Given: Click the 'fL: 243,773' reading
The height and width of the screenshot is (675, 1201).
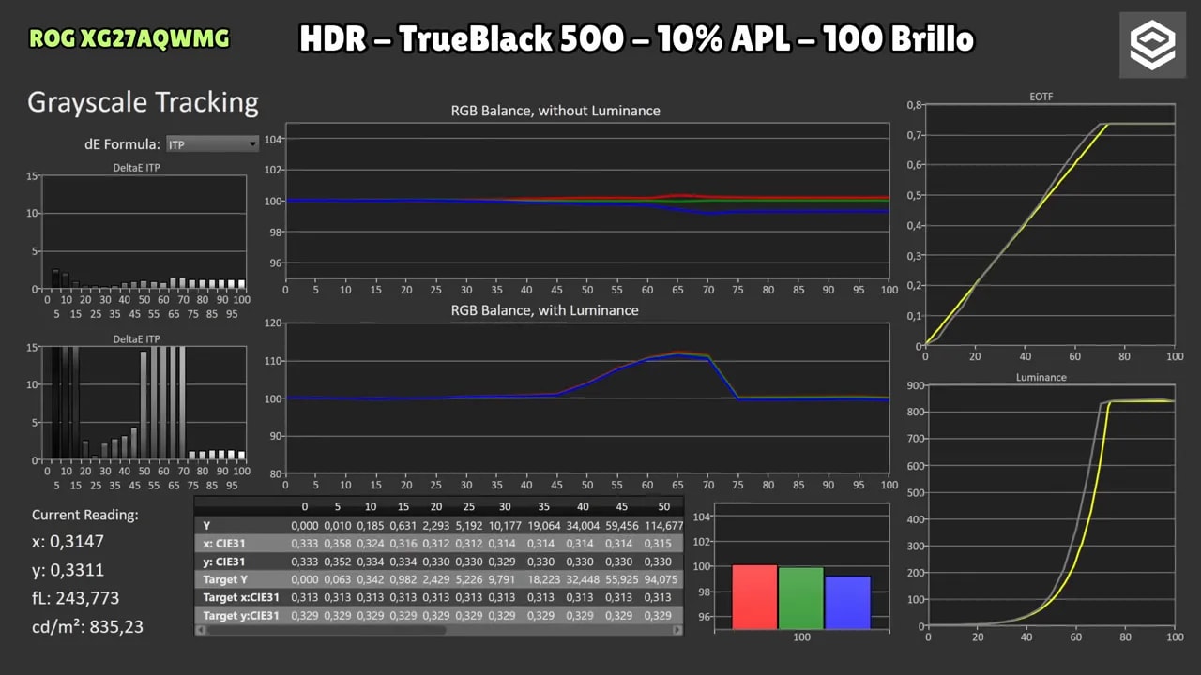Looking at the screenshot, I should 75,598.
